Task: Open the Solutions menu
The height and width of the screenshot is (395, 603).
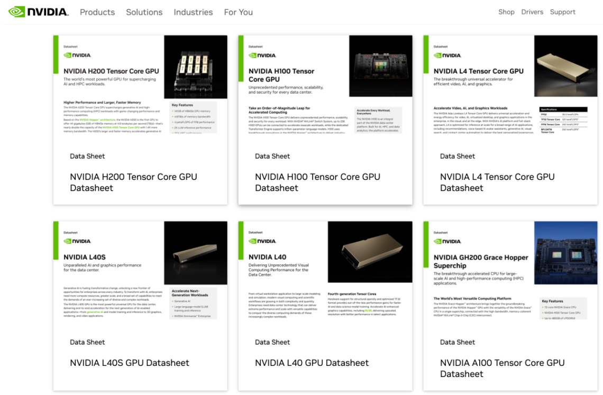Action: coord(144,12)
